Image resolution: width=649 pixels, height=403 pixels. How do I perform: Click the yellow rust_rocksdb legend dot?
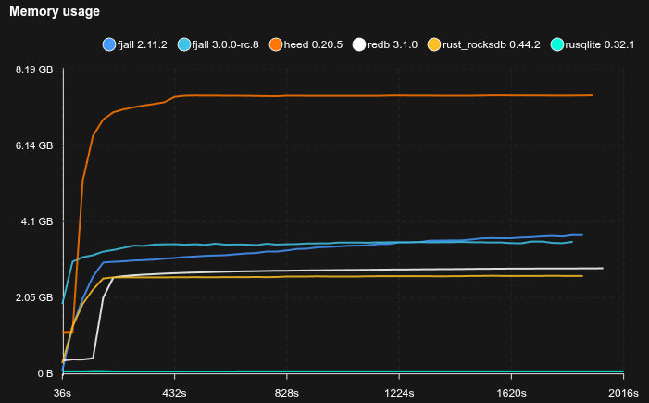coord(436,44)
